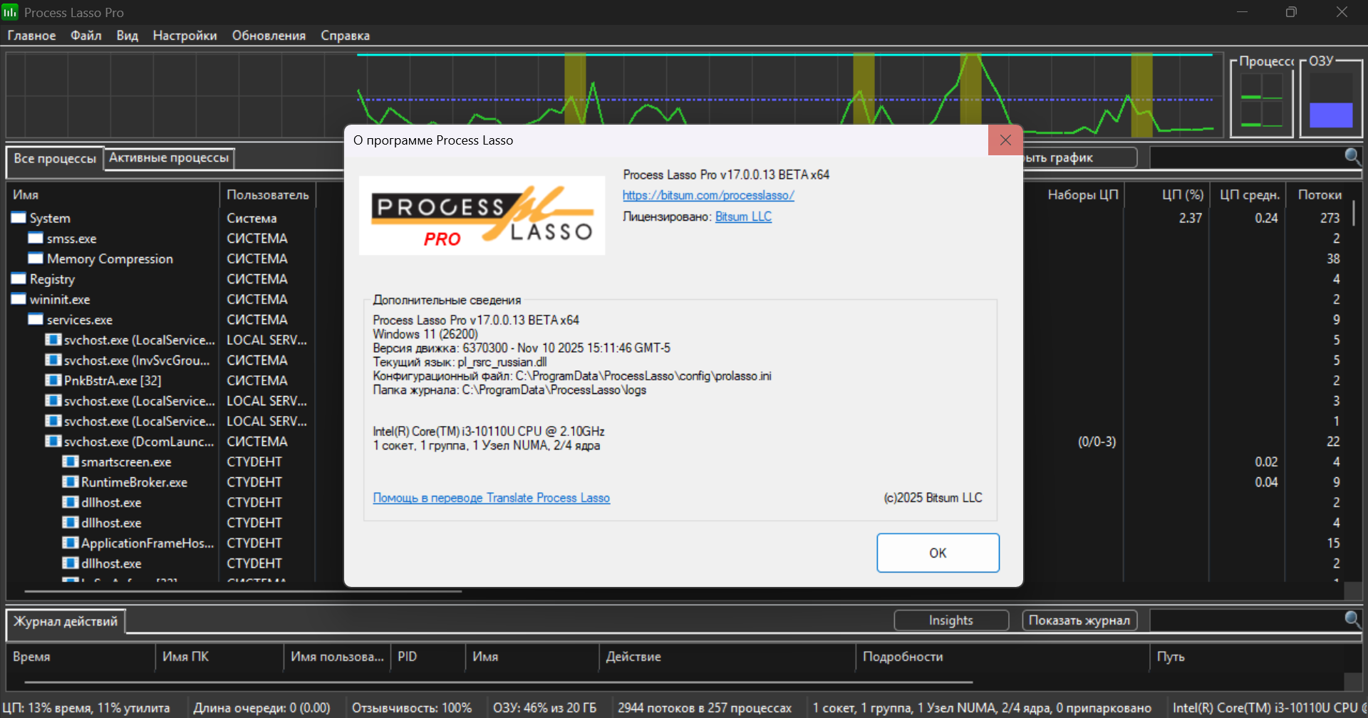Click the System process icon

coord(19,217)
